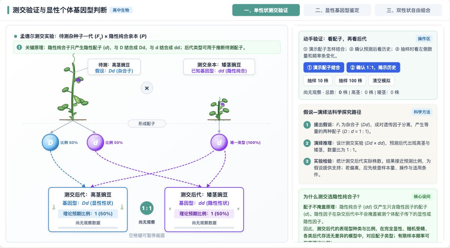
Task: Click the observation count status line
Action: point(351,92)
